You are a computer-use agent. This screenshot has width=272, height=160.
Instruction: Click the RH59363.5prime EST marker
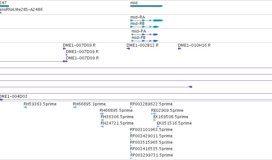click(25, 107)
